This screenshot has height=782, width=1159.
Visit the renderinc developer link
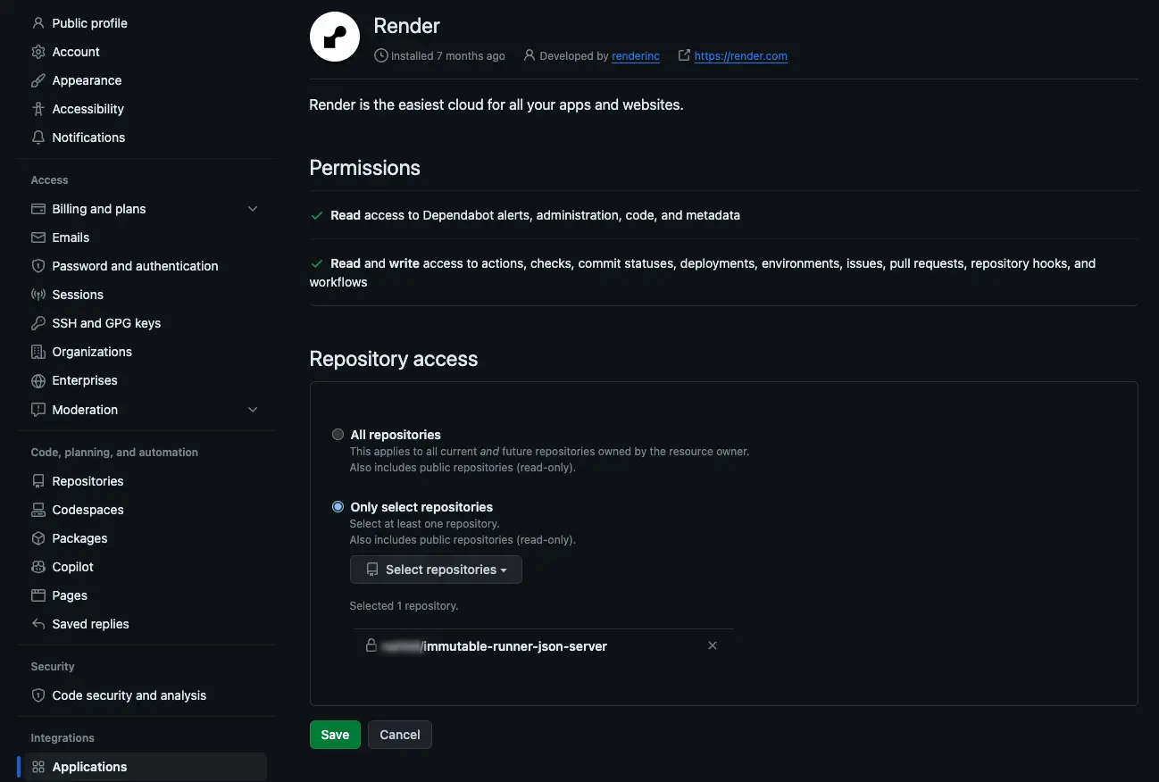click(x=635, y=55)
